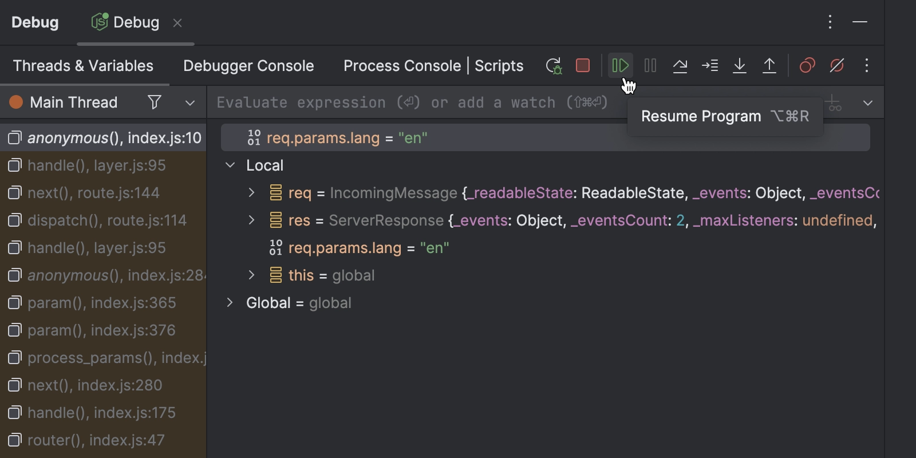Click the orange Main Thread status dot

pos(16,102)
